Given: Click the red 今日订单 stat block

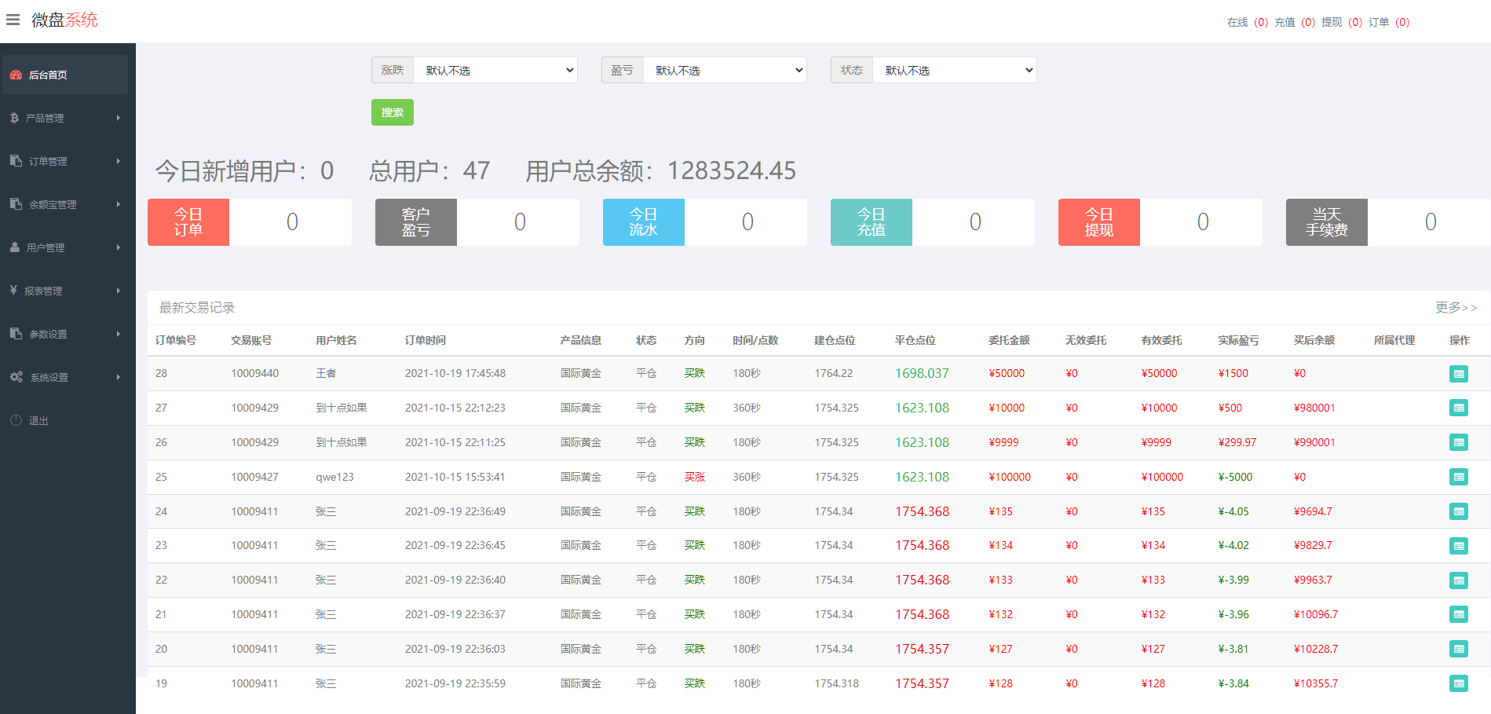Looking at the screenshot, I should click(188, 222).
